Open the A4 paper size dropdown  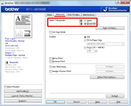[106, 44]
